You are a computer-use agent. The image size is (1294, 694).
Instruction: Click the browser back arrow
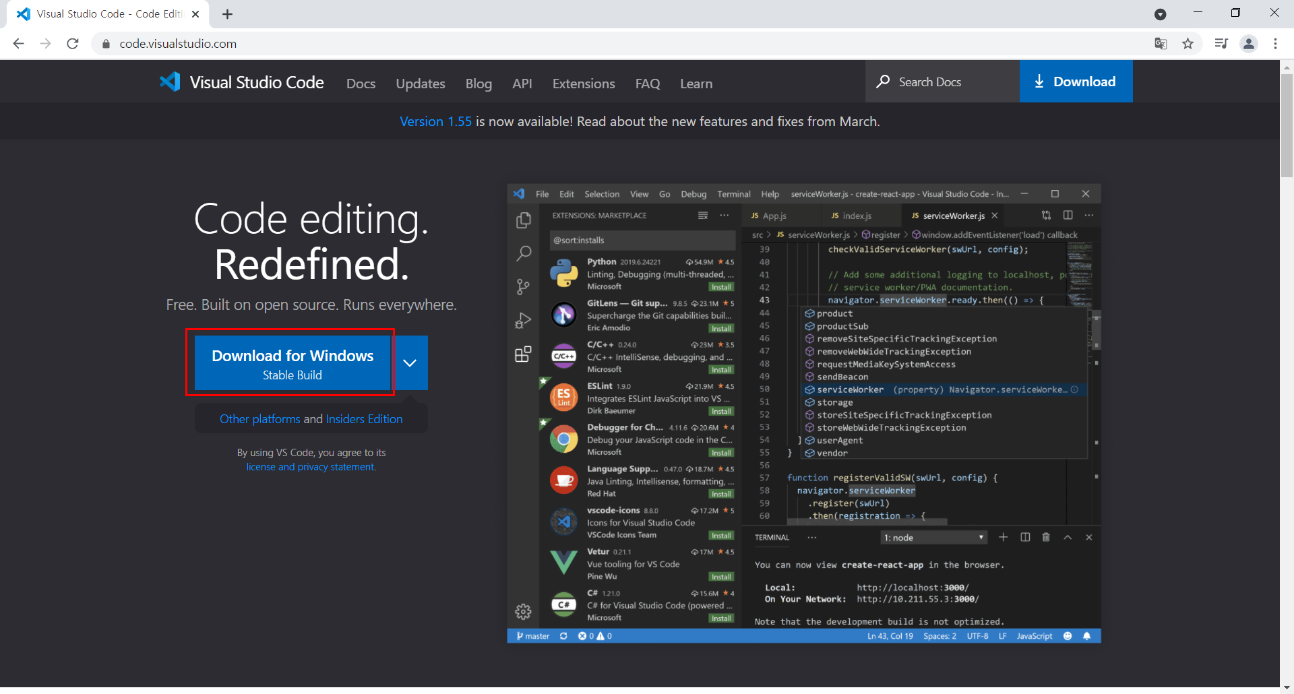point(18,44)
